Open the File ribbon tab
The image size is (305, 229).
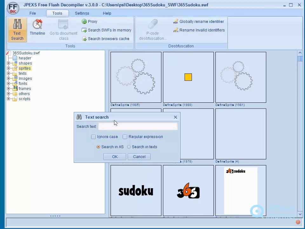tap(33, 13)
